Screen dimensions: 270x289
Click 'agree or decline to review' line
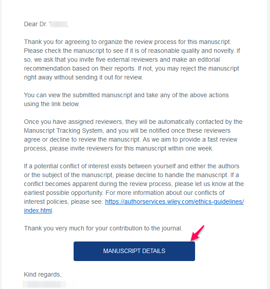[x=130, y=139]
